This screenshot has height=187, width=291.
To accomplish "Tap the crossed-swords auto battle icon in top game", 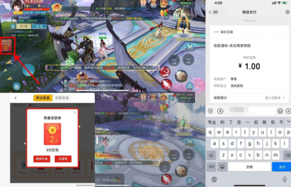I will click(x=190, y=47).
